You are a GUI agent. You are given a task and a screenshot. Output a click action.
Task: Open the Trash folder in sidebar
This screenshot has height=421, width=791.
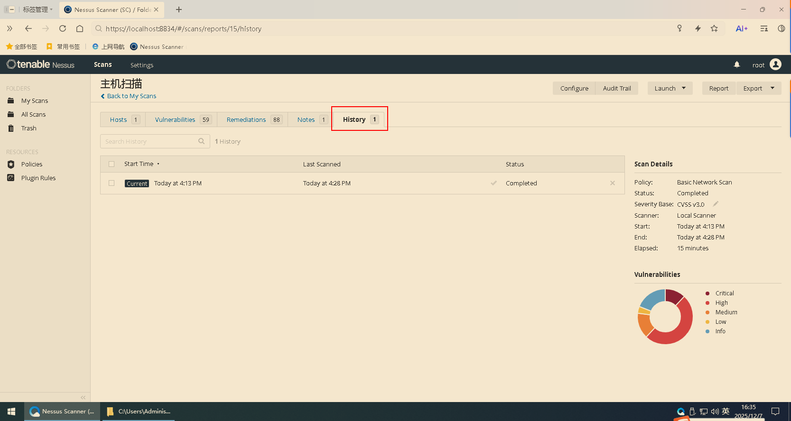coord(28,128)
